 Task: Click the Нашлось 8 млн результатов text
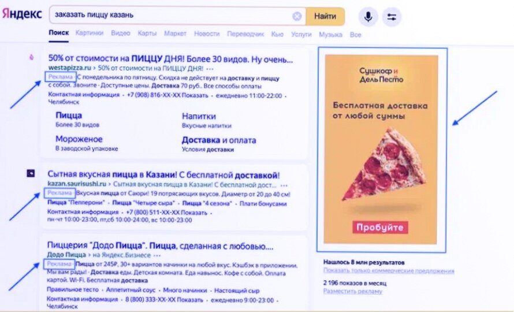(x=364, y=262)
